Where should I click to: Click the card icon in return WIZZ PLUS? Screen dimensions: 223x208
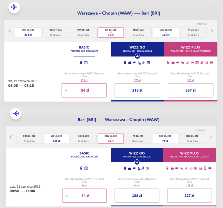[210, 168]
